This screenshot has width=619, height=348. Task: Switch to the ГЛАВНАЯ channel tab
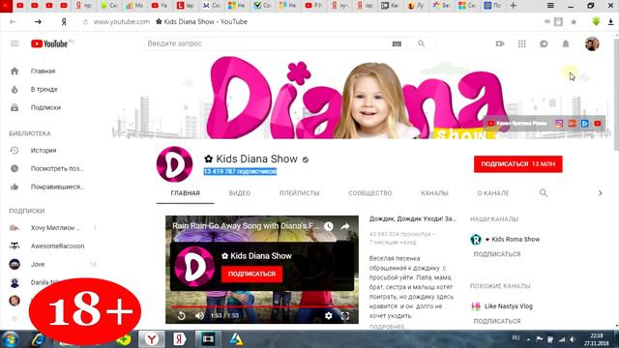click(185, 193)
